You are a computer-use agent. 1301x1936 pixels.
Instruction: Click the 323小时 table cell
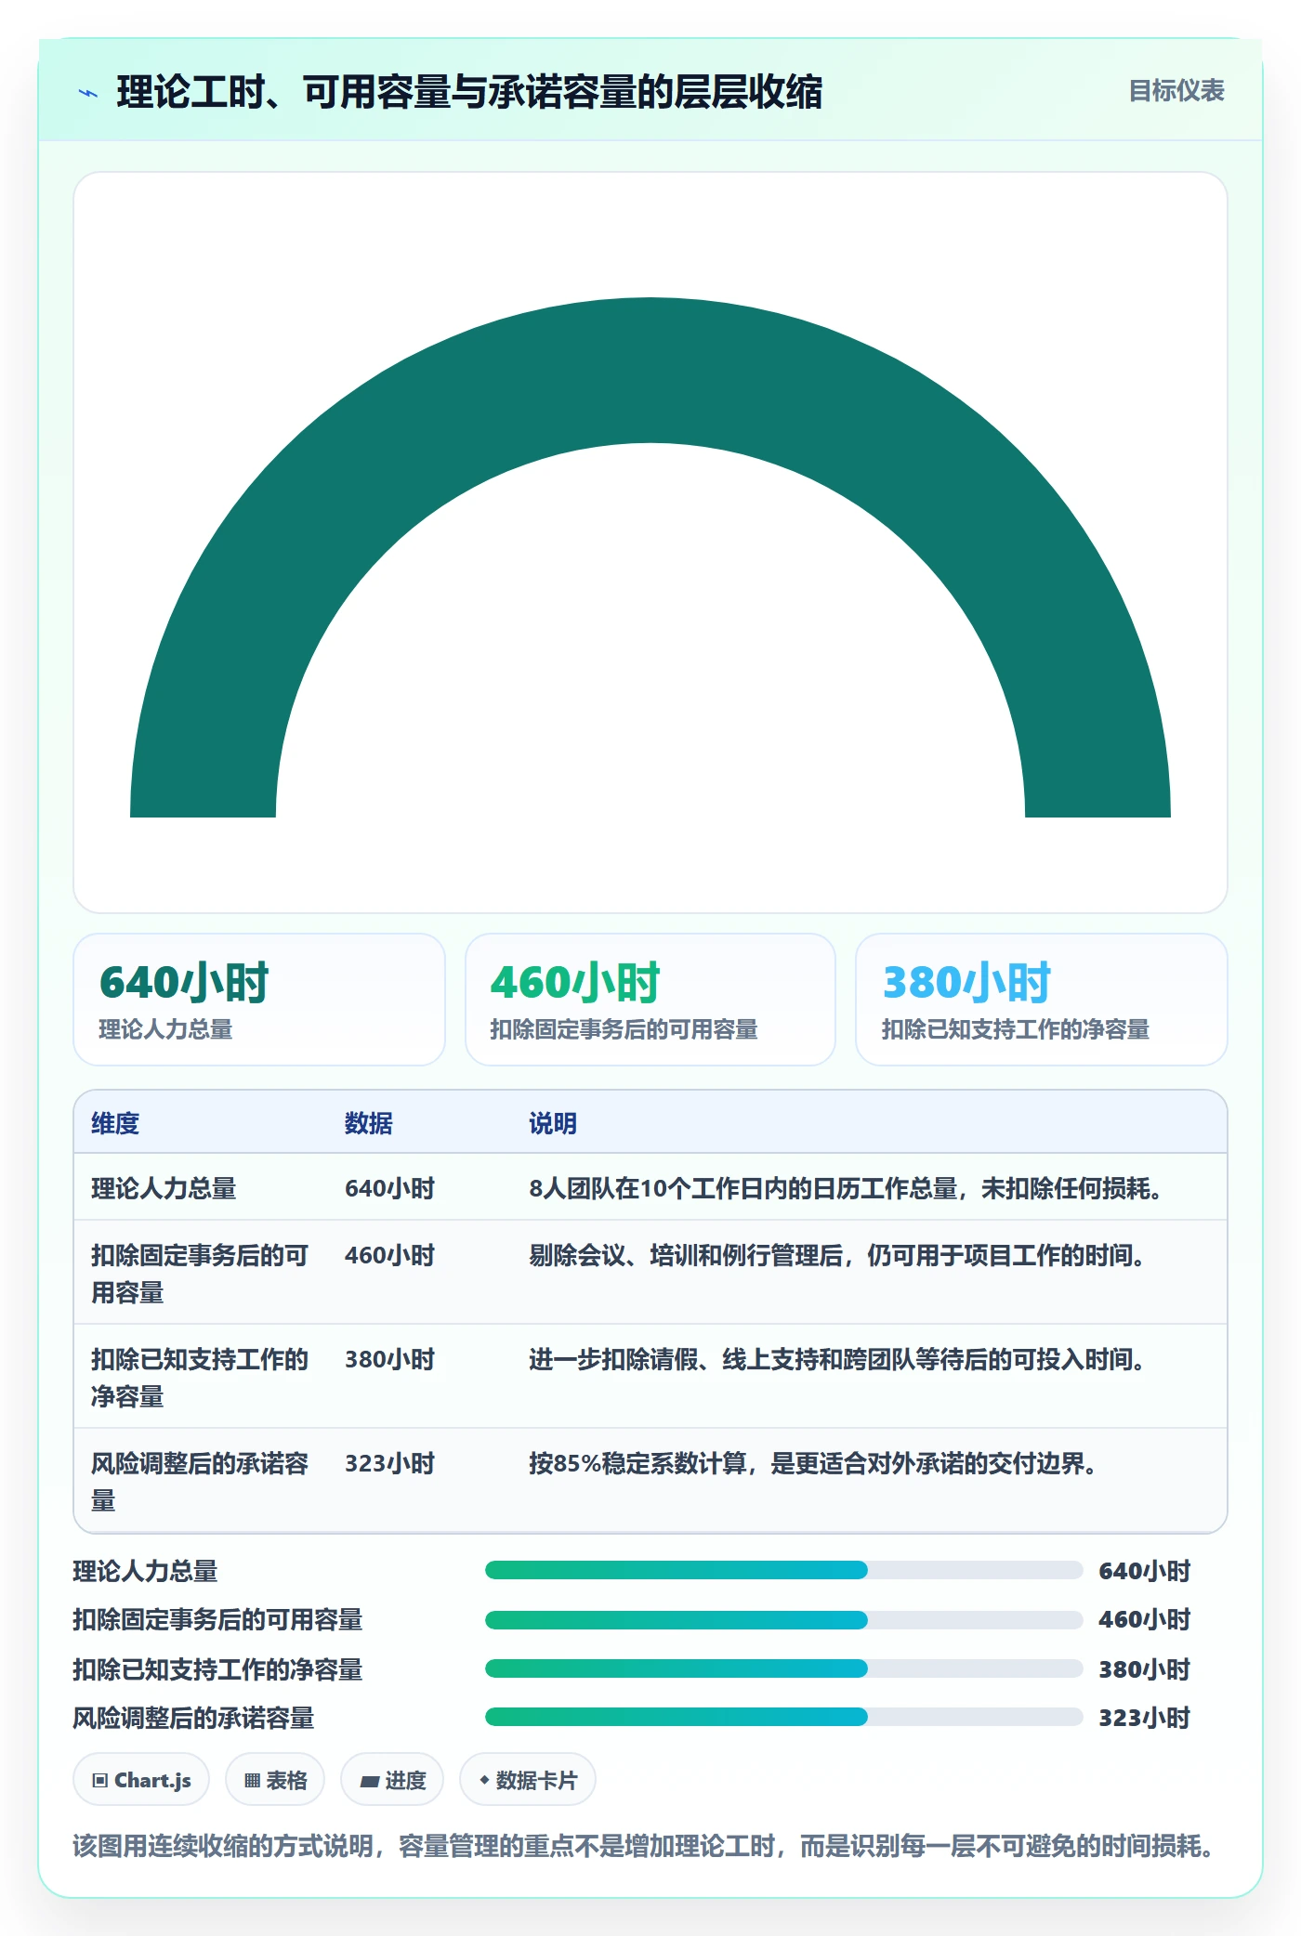pyautogui.click(x=389, y=1463)
